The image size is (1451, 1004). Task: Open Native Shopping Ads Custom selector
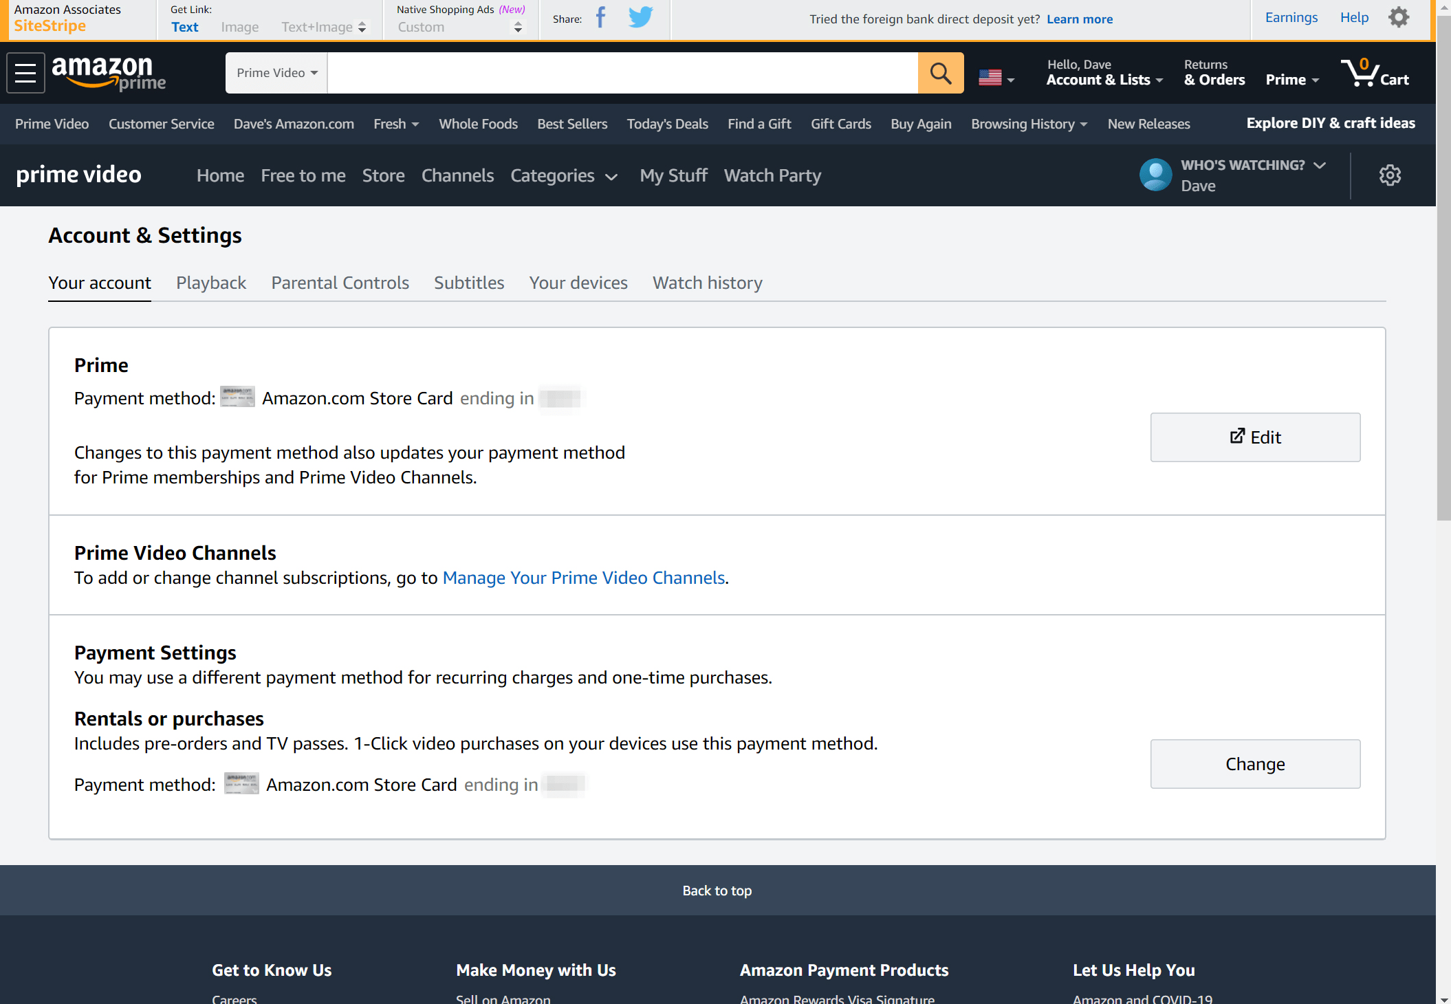coord(459,28)
